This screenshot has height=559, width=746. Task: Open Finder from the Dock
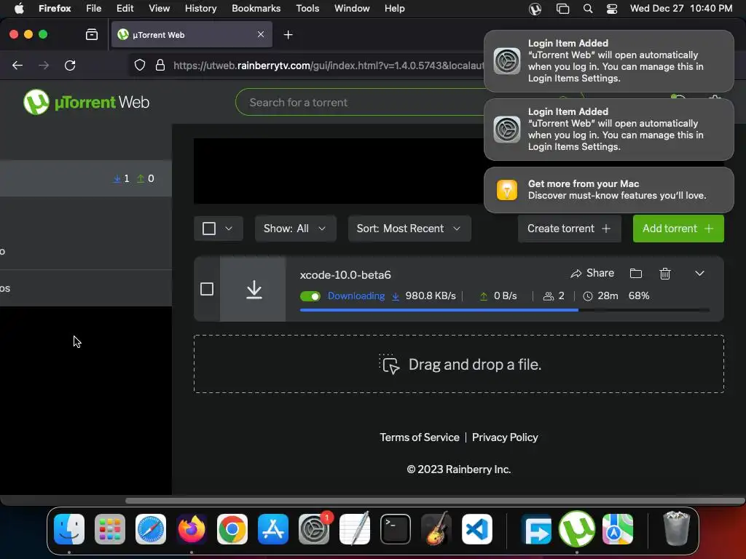click(69, 529)
